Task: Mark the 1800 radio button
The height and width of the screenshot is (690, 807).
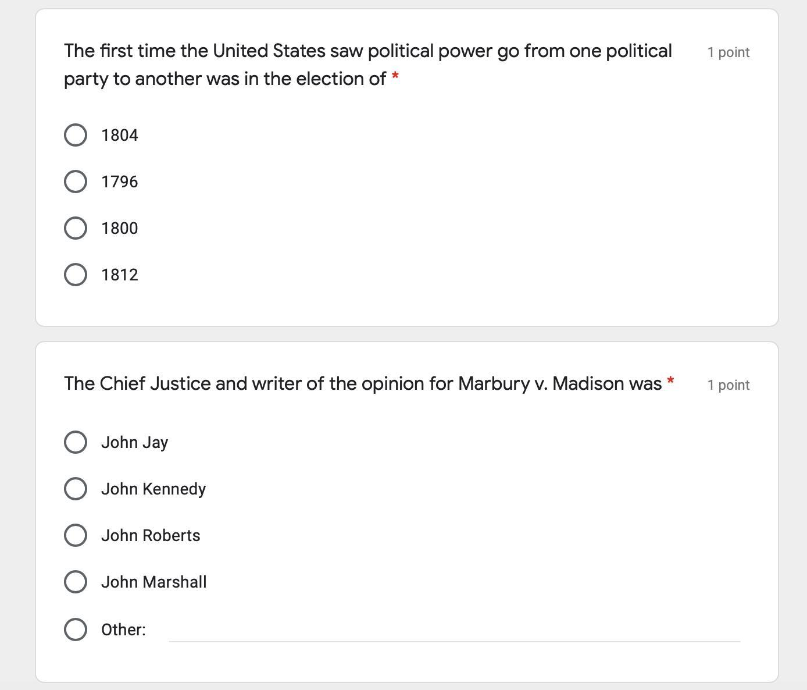Action: click(x=76, y=228)
